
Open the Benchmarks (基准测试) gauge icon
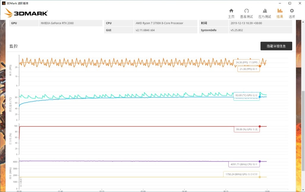pyautogui.click(x=246, y=11)
